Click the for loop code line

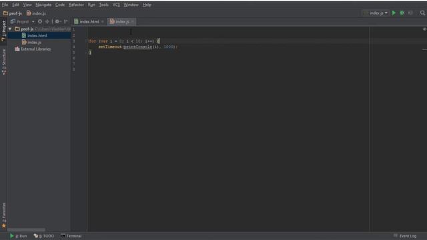124,41
